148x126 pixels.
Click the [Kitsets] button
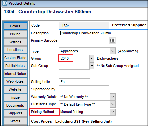(x=15, y=121)
